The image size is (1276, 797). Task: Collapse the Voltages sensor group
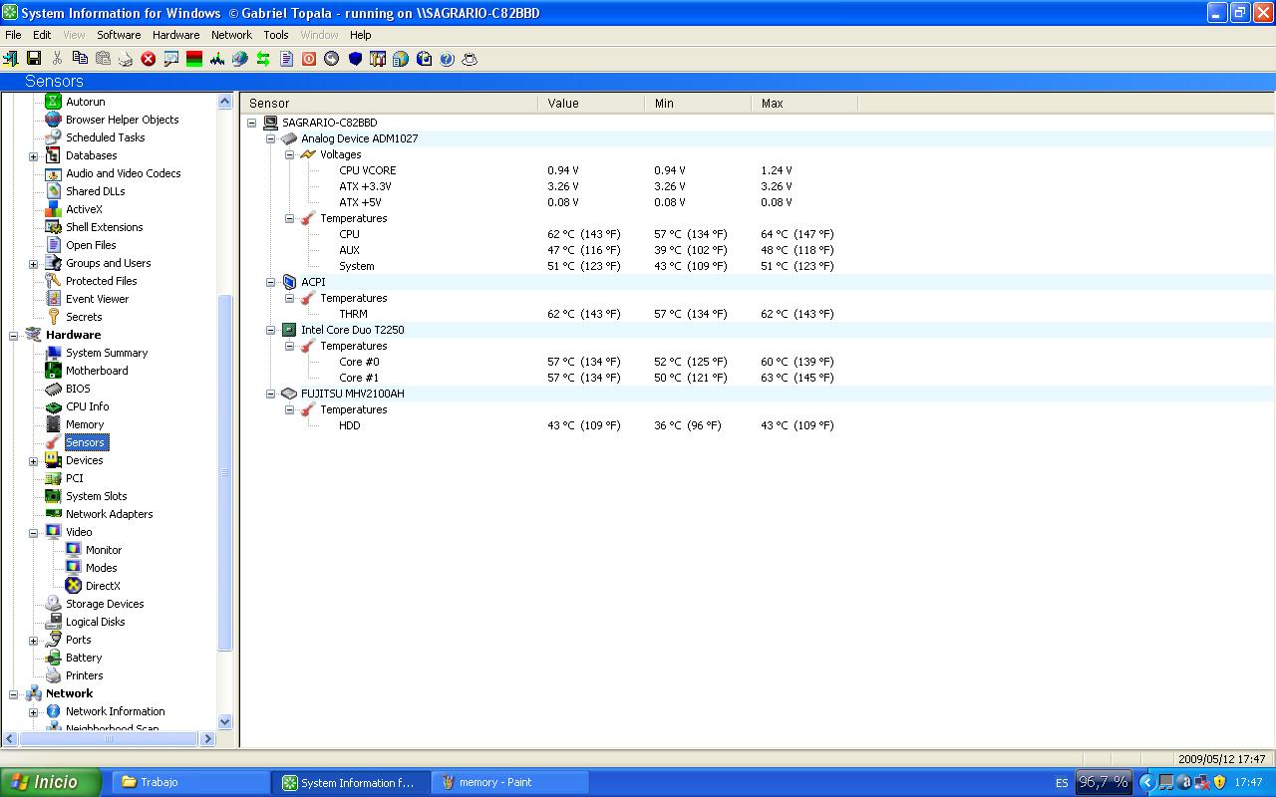[x=289, y=155]
